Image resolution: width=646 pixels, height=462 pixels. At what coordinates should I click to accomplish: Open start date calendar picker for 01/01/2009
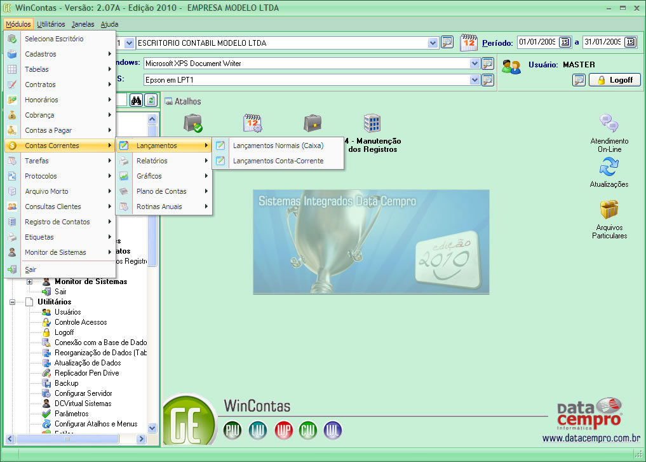pyautogui.click(x=565, y=42)
